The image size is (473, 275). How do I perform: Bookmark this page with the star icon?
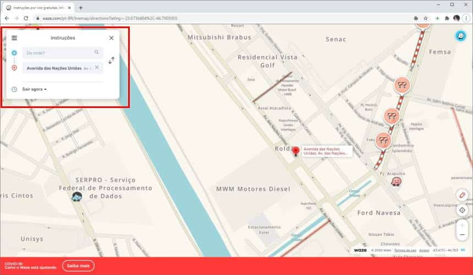426,18
